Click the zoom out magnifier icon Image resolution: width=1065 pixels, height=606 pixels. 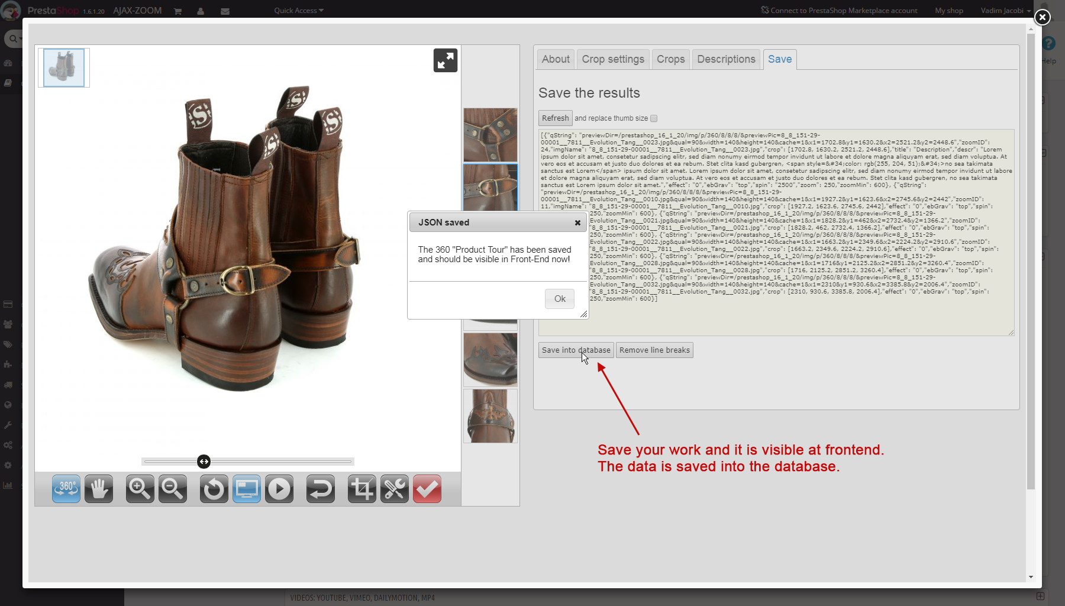[x=173, y=489]
